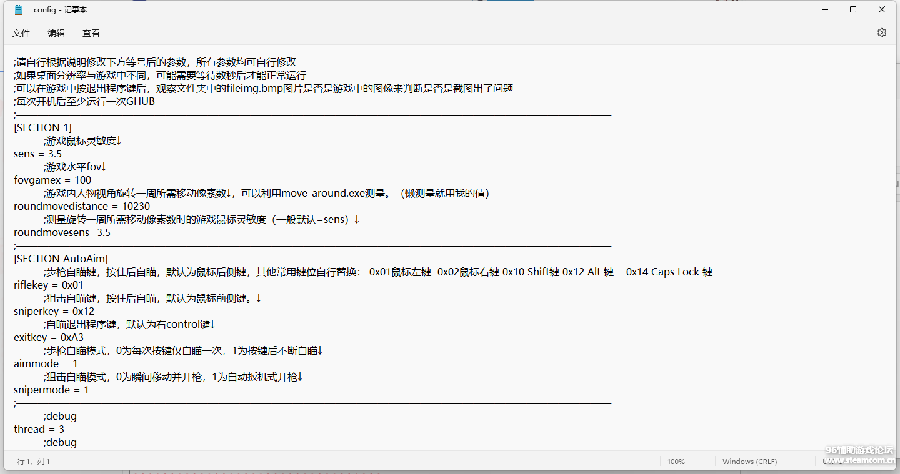Click the 行1, 列1 cursor position indicator
This screenshot has width=900, height=474.
click(34, 462)
